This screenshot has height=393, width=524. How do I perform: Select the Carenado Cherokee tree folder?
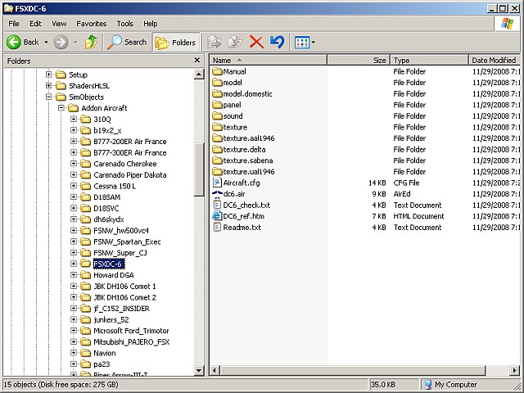click(119, 164)
